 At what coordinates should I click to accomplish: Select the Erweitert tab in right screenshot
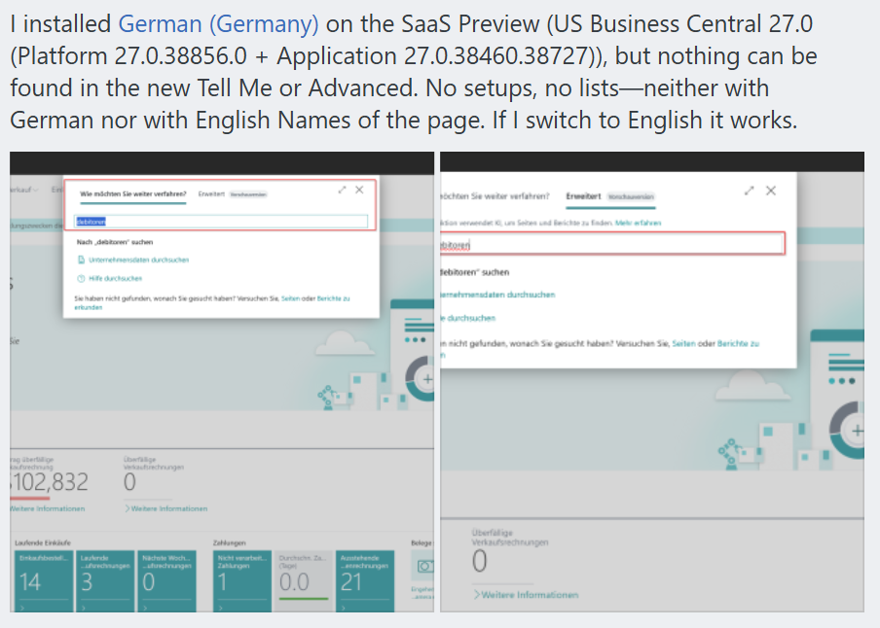pyautogui.click(x=582, y=196)
